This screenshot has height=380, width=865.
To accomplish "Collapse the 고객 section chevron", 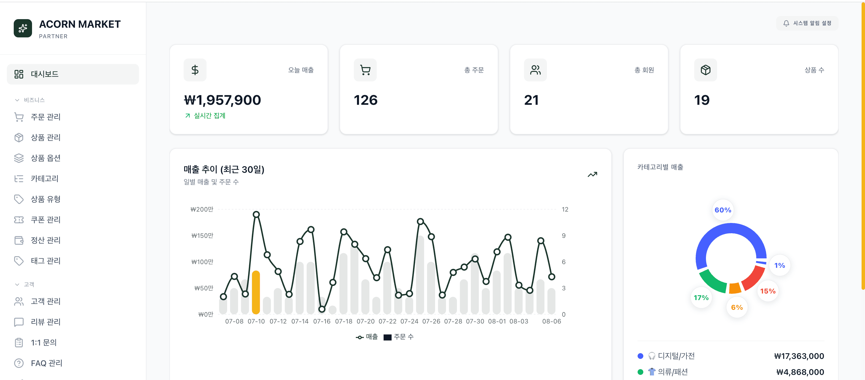I will [x=17, y=284].
